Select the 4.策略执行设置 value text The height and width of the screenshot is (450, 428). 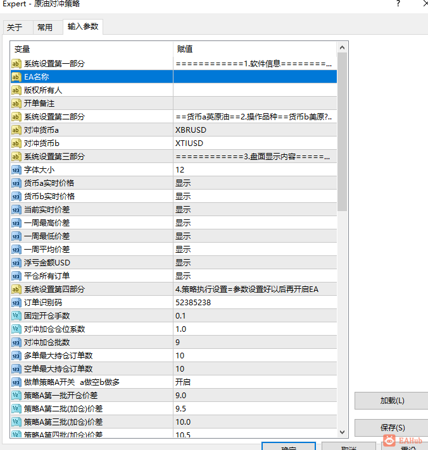[247, 289]
